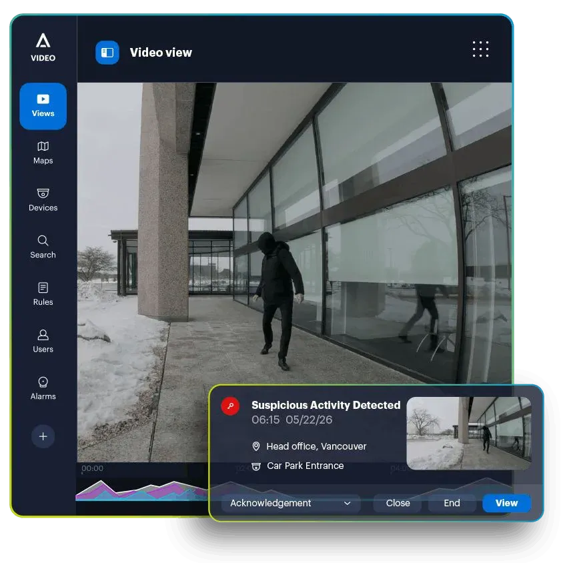The width and height of the screenshot is (567, 567).
Task: Click the 00:00 timeline marker
Action: click(x=93, y=469)
